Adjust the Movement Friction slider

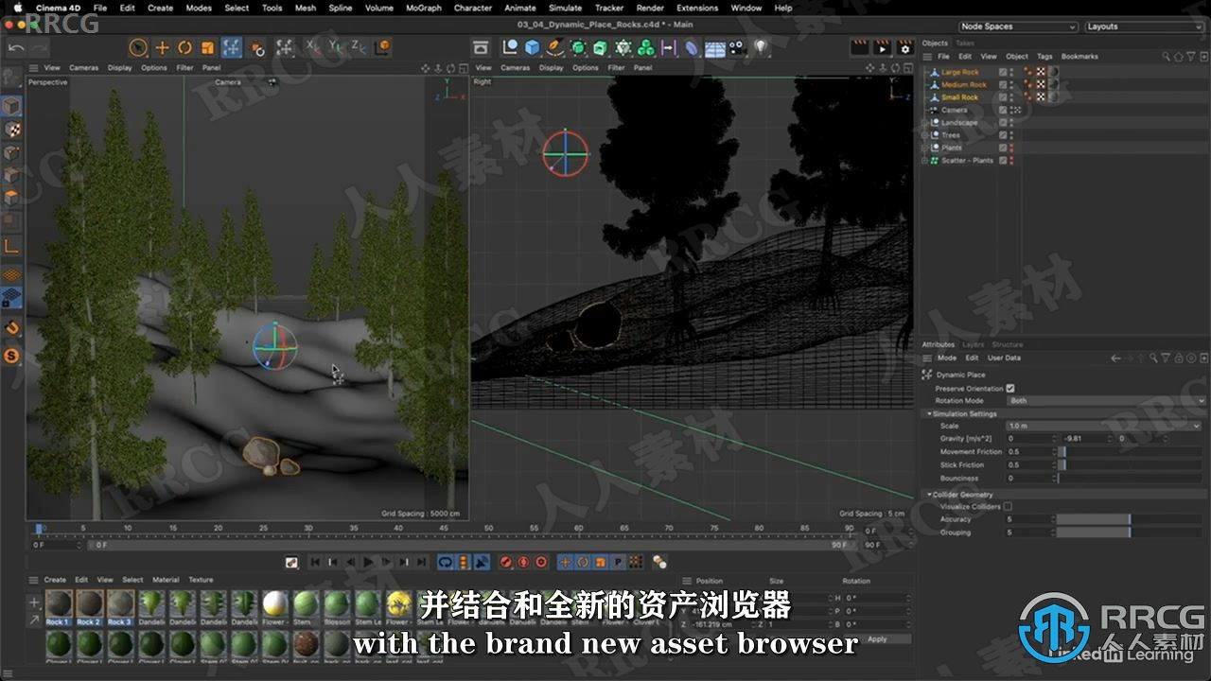[x=1132, y=452]
